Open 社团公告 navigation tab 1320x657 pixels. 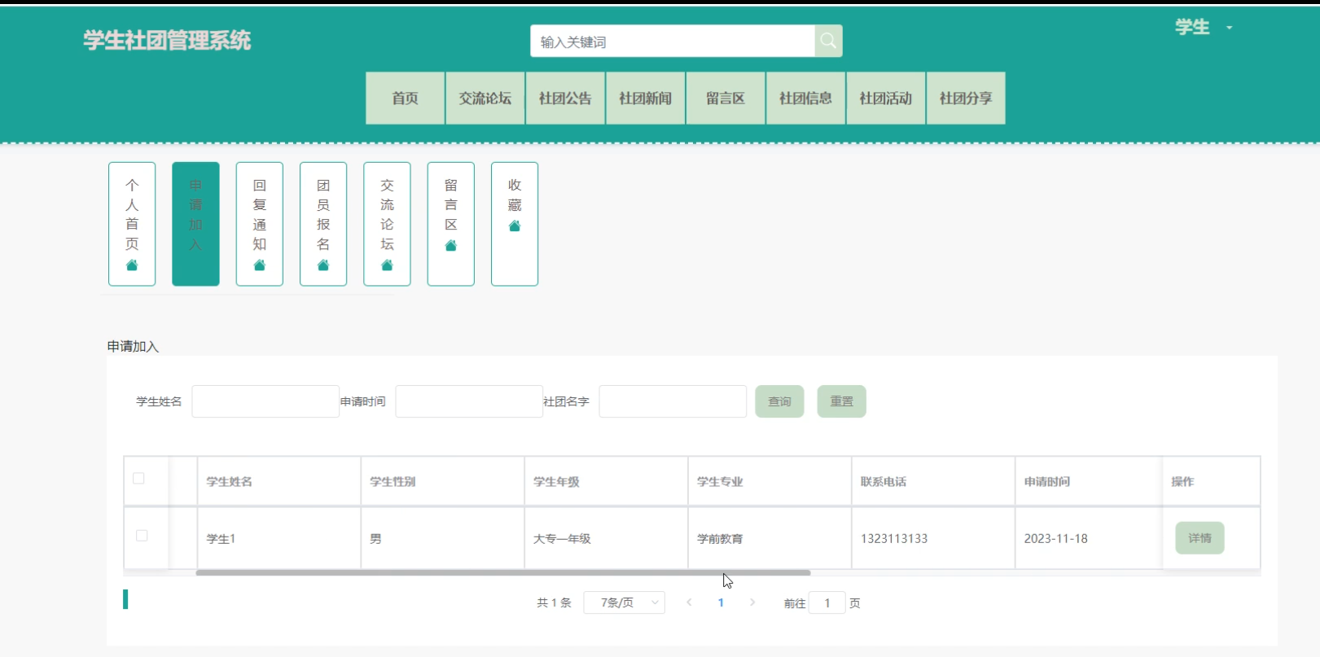coord(565,98)
